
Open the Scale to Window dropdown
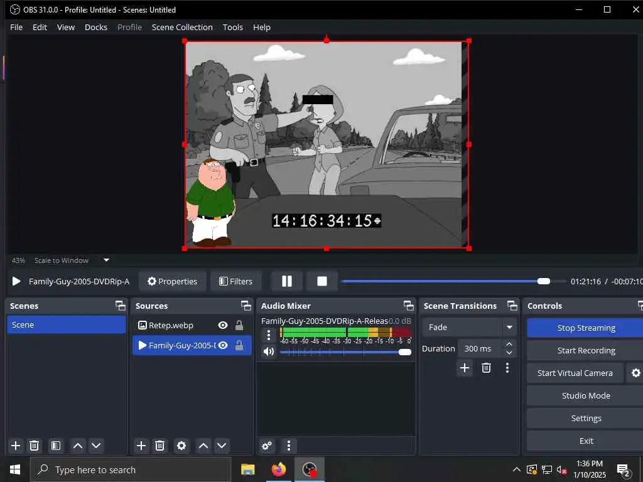tap(72, 260)
